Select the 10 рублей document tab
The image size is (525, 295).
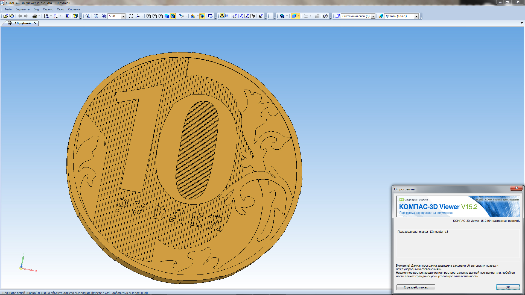pyautogui.click(x=23, y=23)
